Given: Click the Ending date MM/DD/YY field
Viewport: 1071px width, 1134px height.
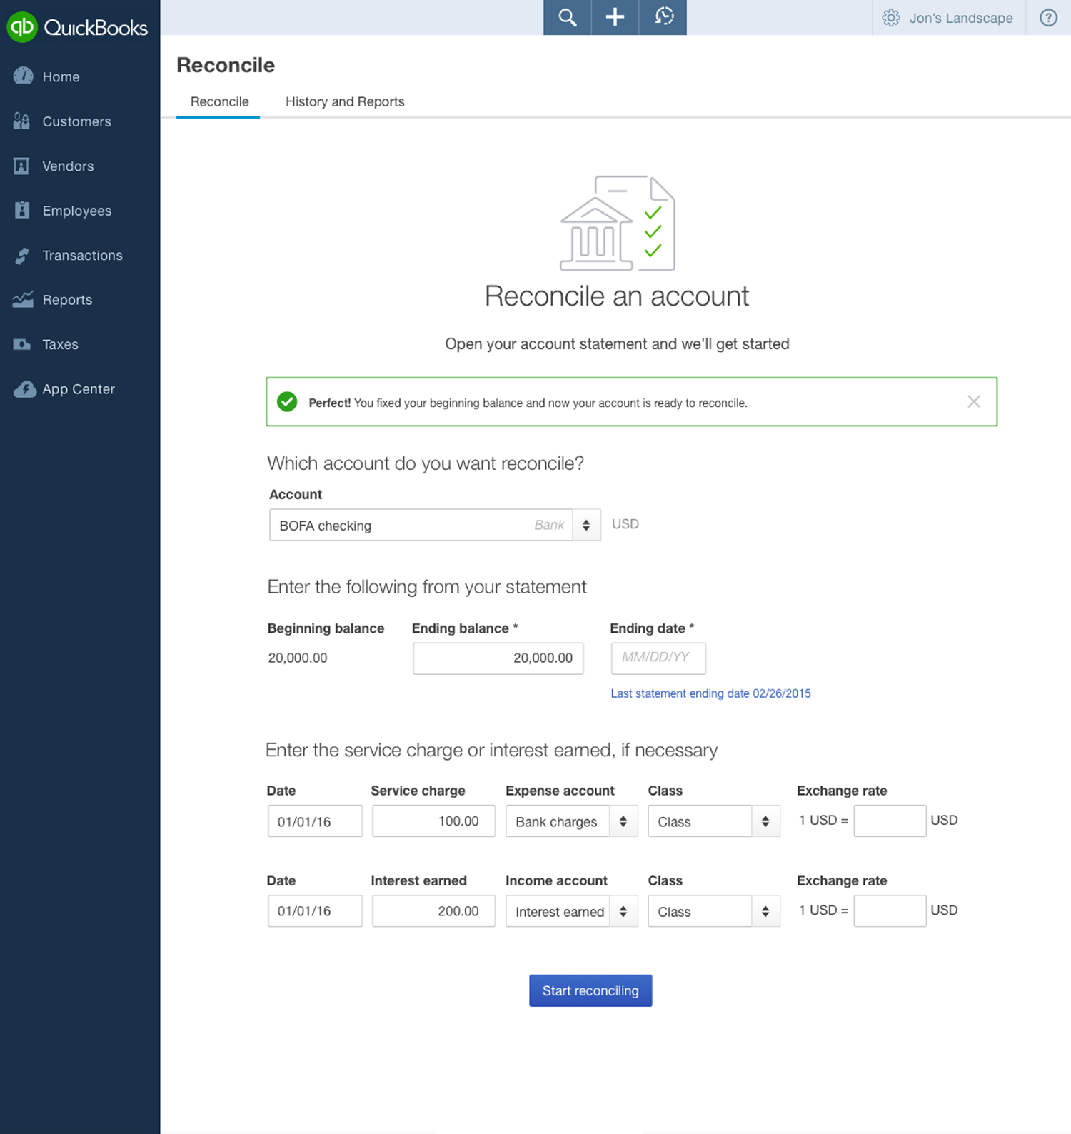Looking at the screenshot, I should [658, 658].
